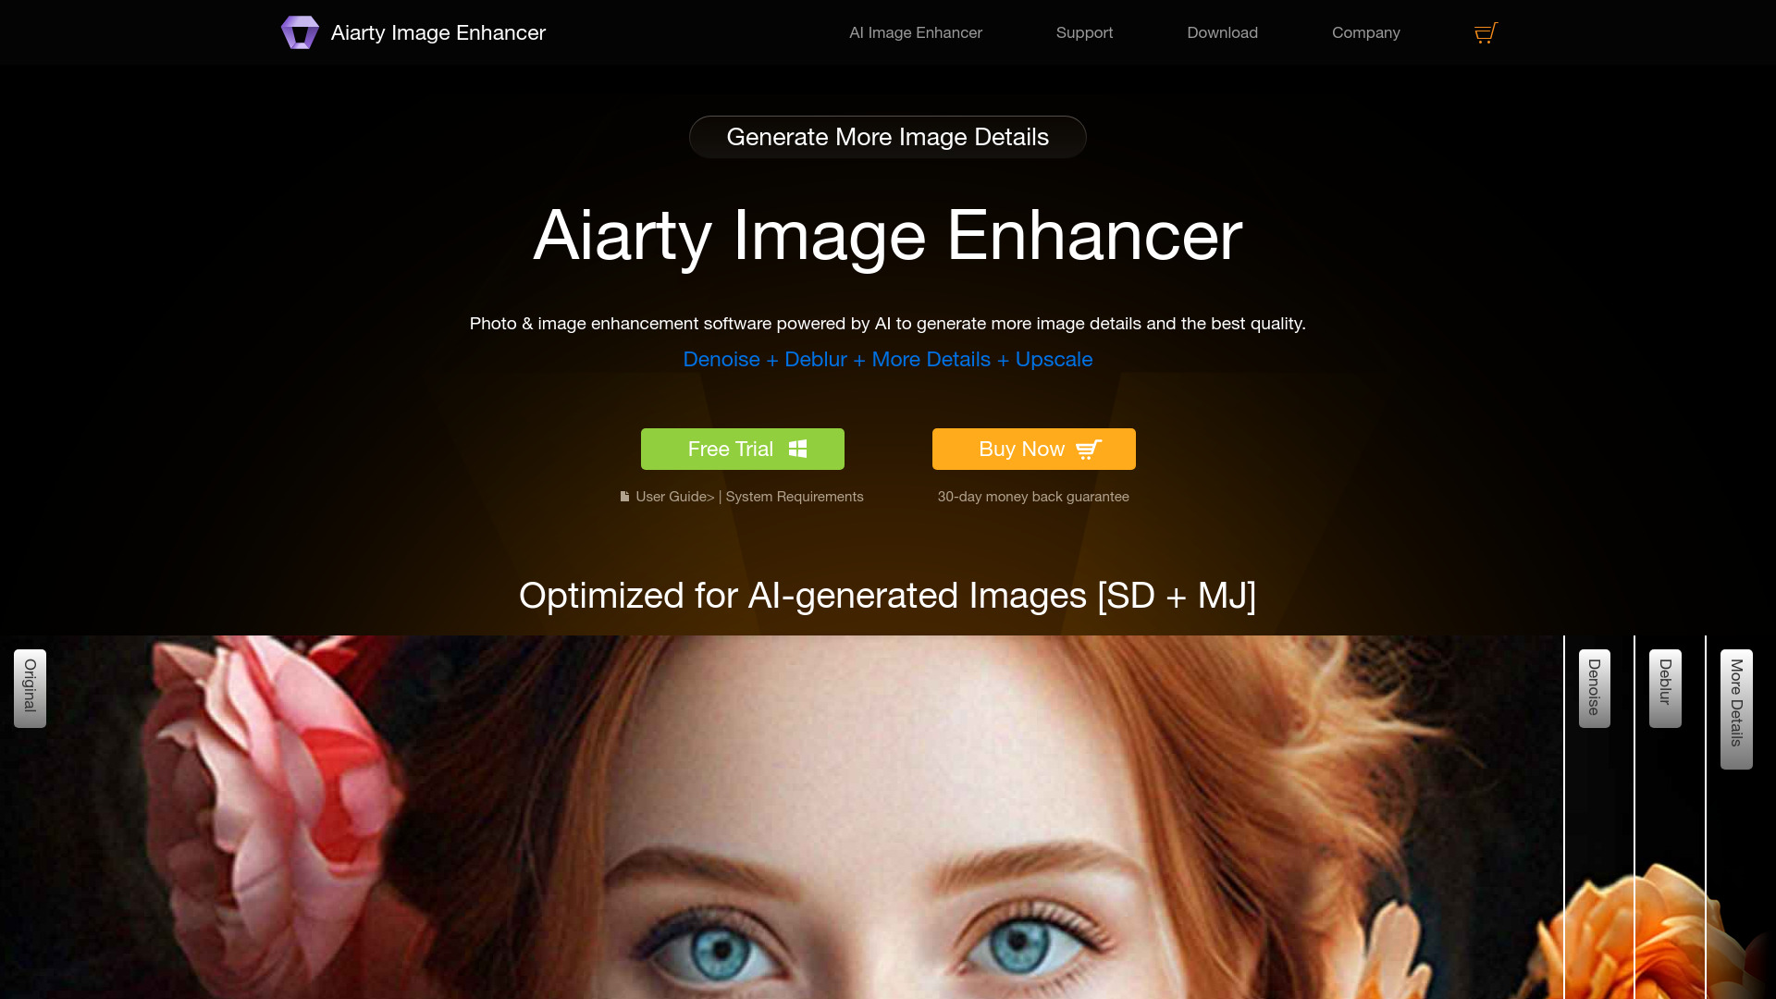Expand the Company dropdown menu

point(1366,33)
